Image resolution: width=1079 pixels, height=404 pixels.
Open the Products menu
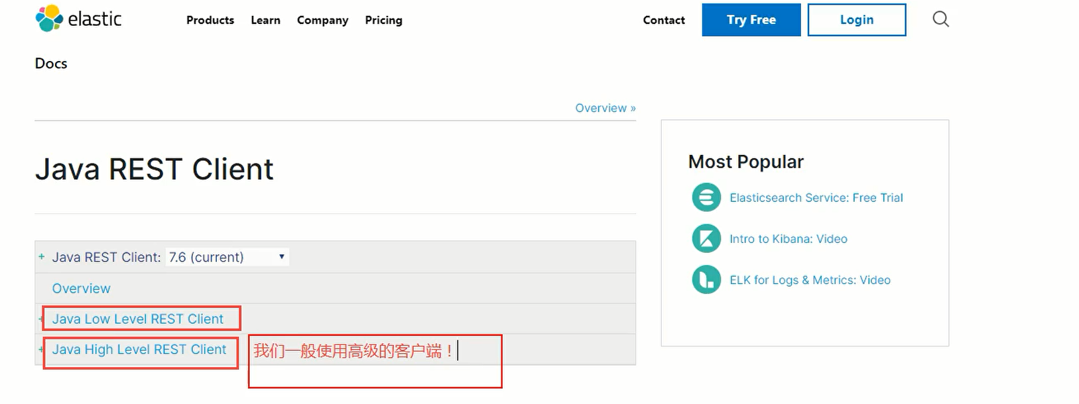point(210,20)
